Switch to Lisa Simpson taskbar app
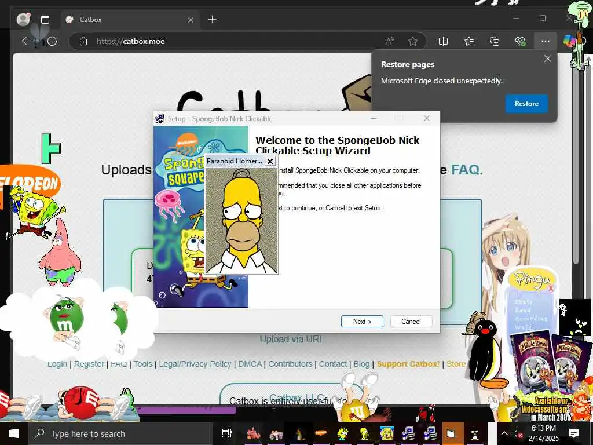Image resolution: width=593 pixels, height=445 pixels. click(x=343, y=433)
